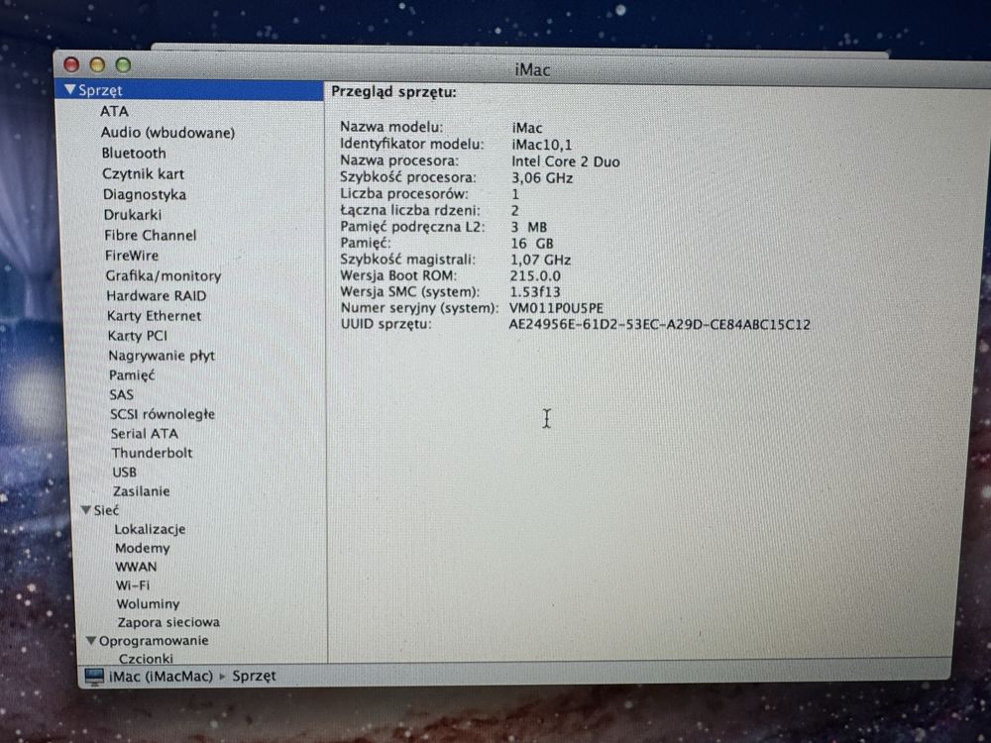Zoom the window with green button
991x743 pixels.
click(123, 64)
